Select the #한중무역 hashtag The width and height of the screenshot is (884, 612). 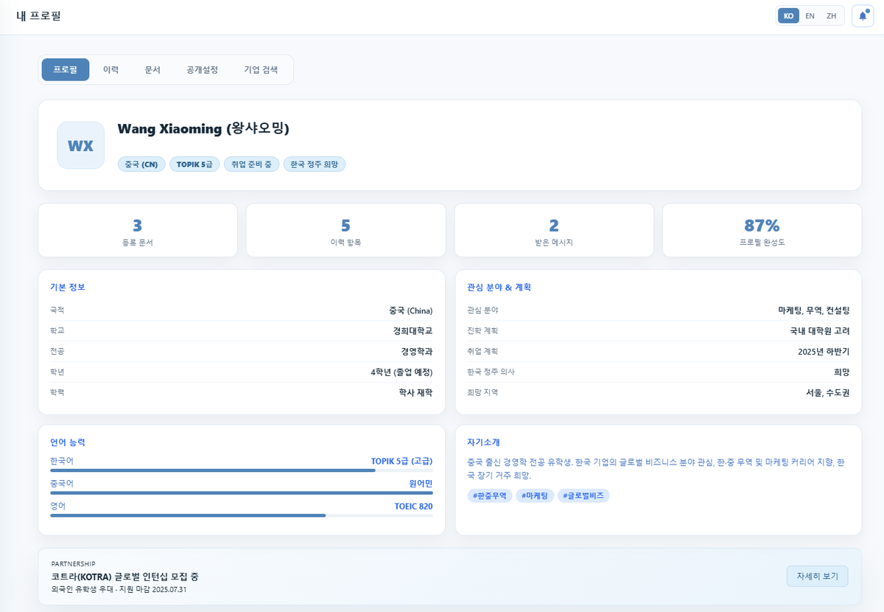(x=490, y=495)
